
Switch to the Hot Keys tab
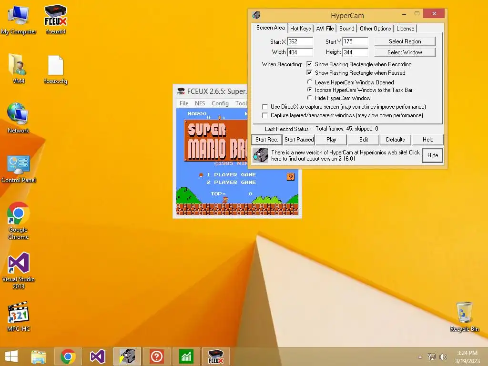[300, 29]
